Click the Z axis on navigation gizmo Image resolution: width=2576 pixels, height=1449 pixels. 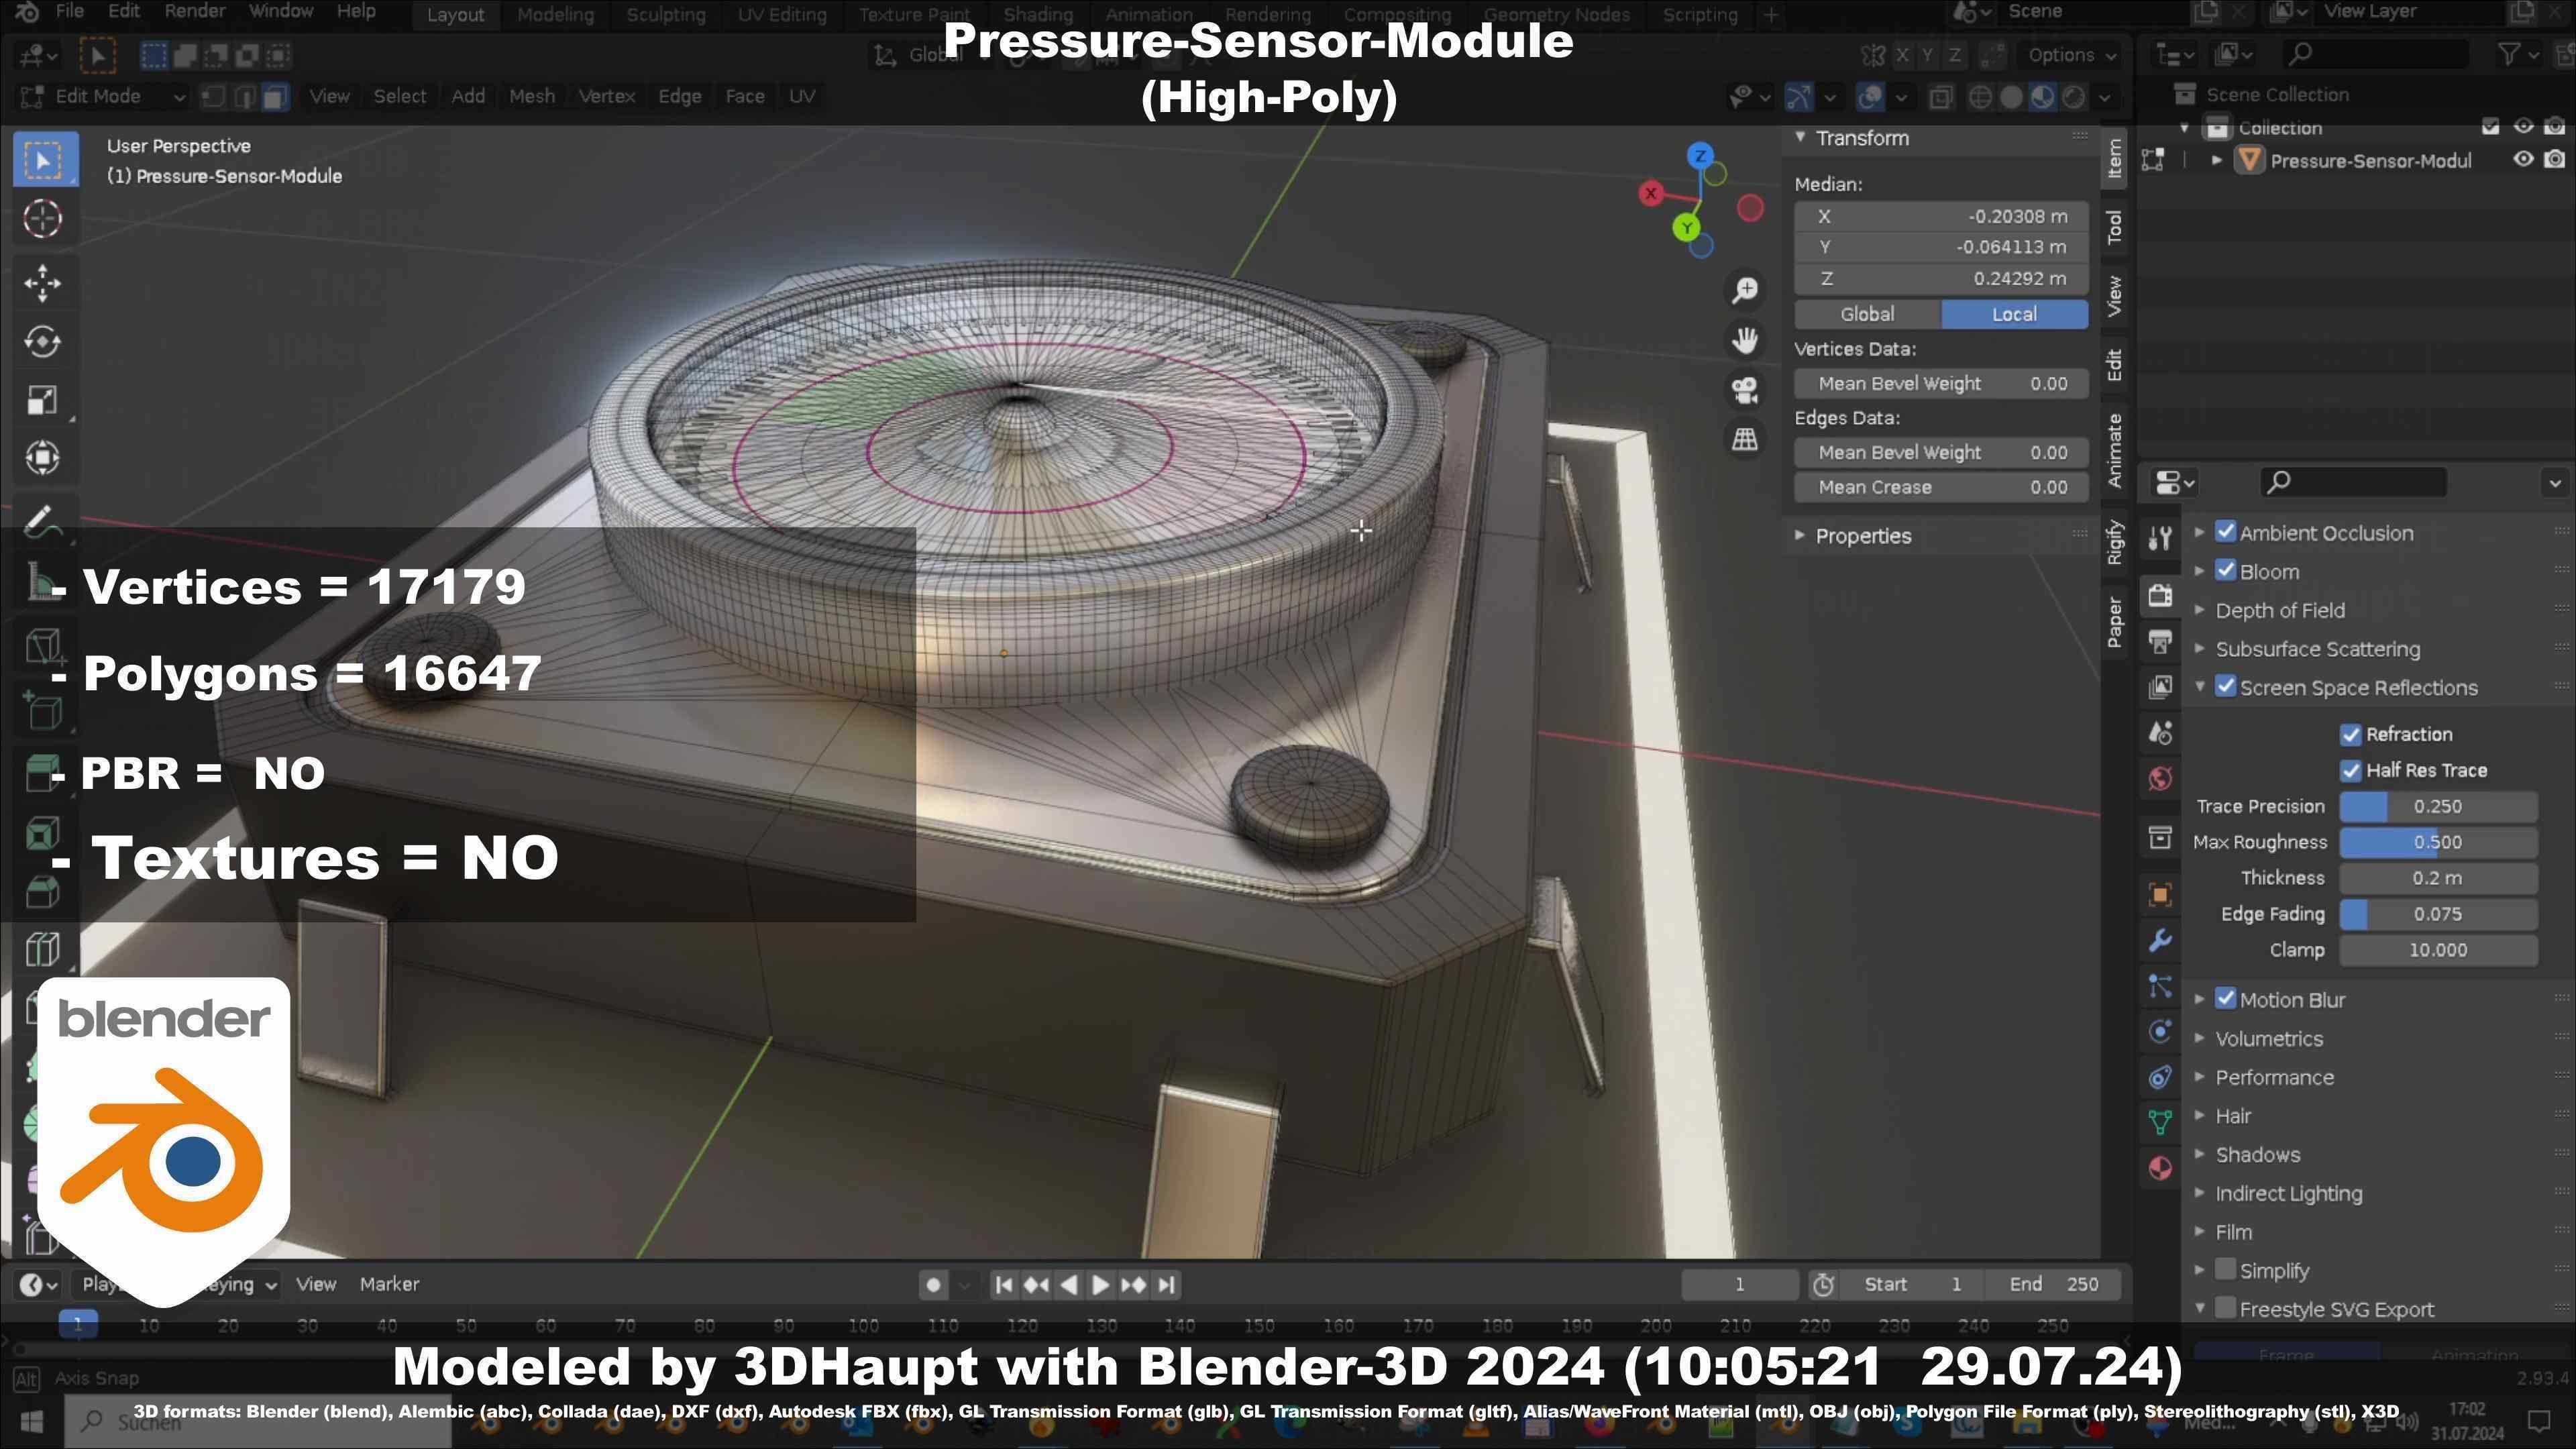point(1700,156)
